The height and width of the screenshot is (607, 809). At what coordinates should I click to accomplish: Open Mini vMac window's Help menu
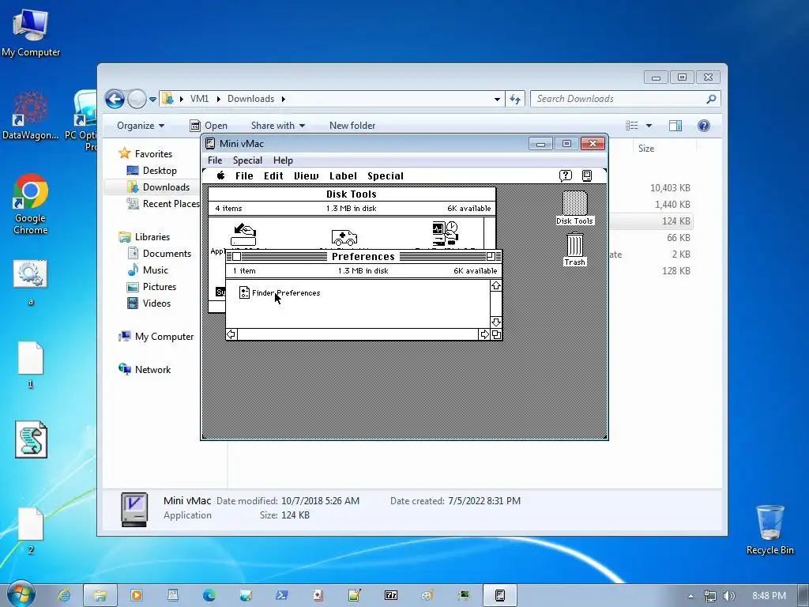[283, 160]
